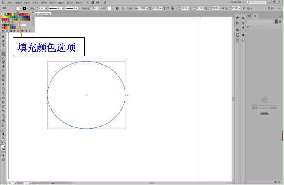Open the graphic style dropdown arrow
284x185 pixels.
point(112,9)
